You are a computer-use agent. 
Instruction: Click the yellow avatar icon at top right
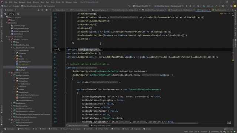(x=235, y=6)
